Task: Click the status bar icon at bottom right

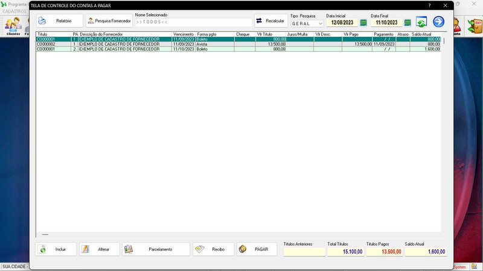Action: point(475,267)
